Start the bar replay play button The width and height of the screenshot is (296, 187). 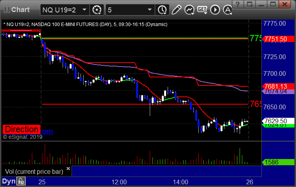tap(215, 10)
